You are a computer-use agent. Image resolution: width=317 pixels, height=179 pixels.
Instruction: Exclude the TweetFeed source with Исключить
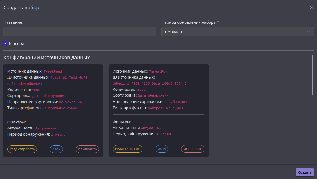coord(87,149)
